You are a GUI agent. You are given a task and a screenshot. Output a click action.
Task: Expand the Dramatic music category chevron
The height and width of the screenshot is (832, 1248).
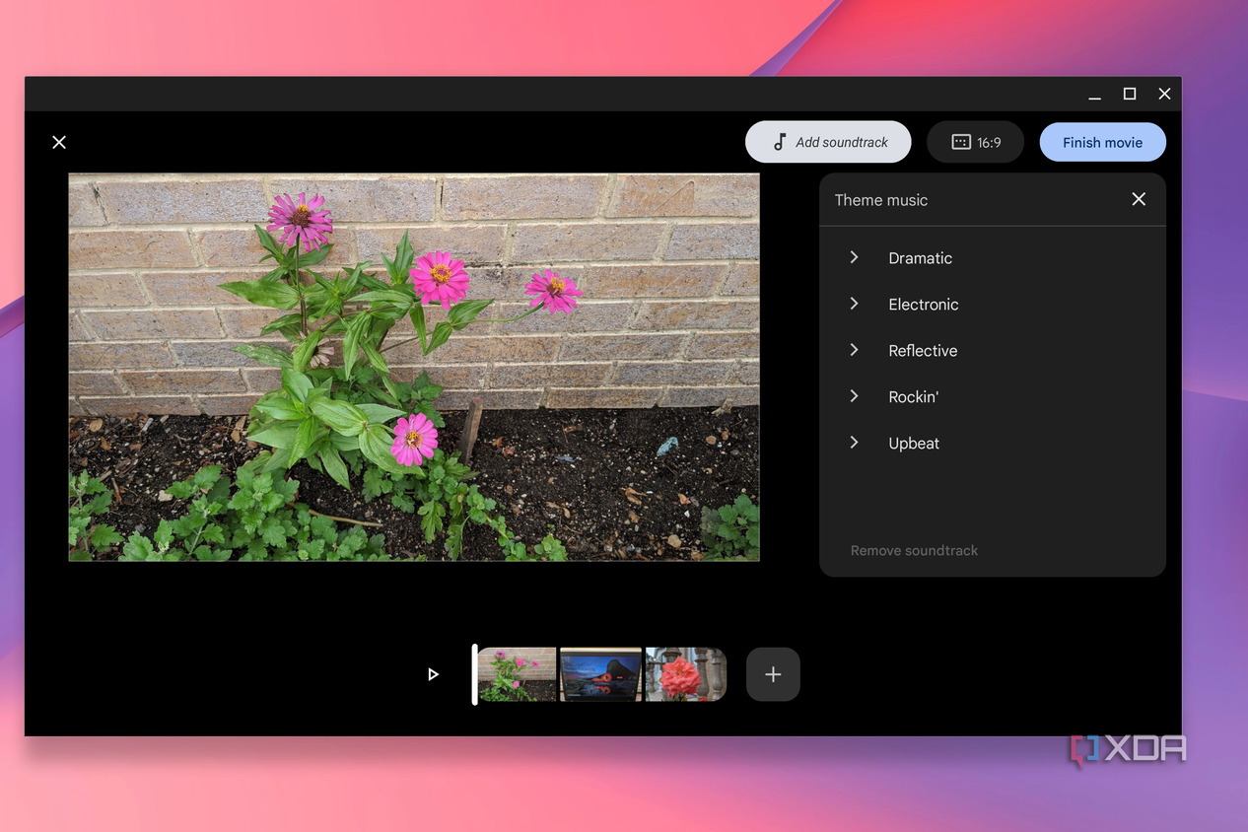[x=854, y=257]
